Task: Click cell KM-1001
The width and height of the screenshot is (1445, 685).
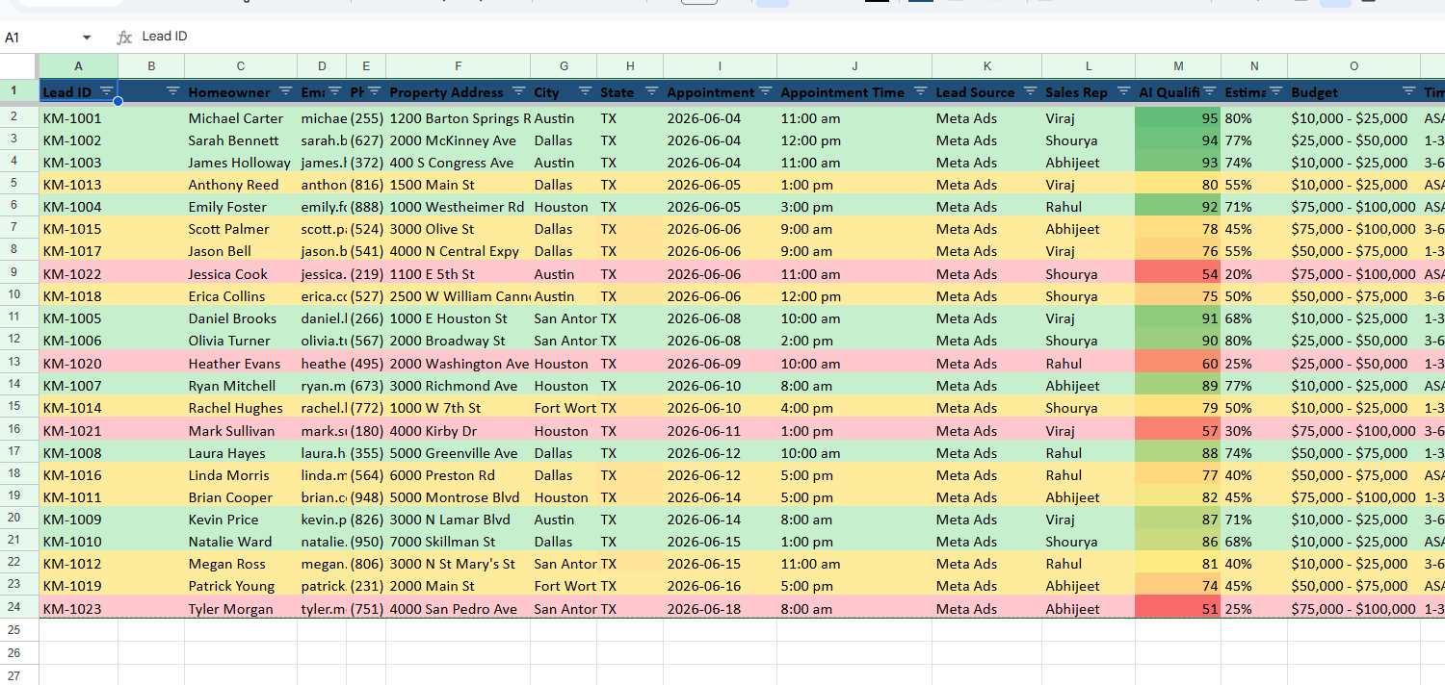Action: (78, 118)
